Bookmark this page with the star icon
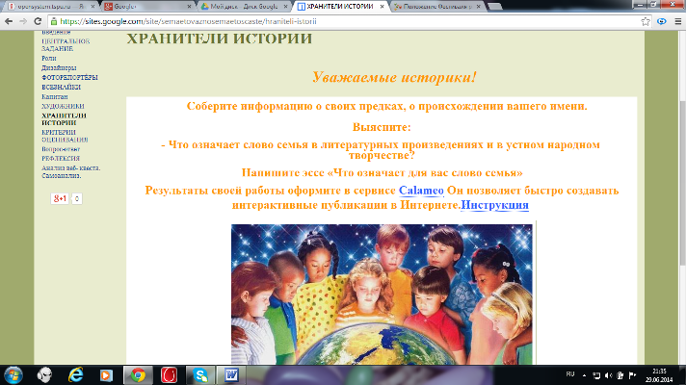 tap(646, 21)
